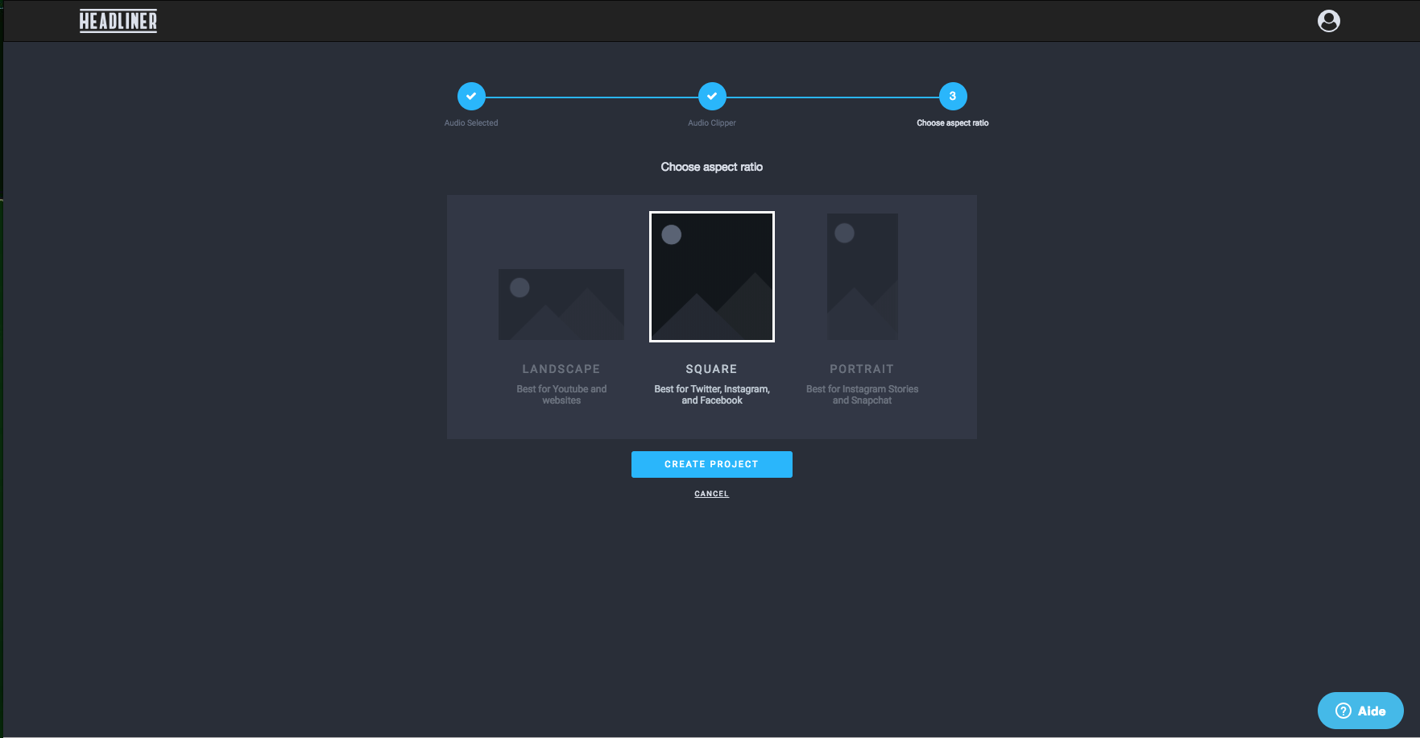1420x738 pixels.
Task: Return to the Audio Clipper step checkmark
Action: pyautogui.click(x=712, y=96)
